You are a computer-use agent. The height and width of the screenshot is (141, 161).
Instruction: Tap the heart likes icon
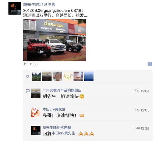pos(27,76)
